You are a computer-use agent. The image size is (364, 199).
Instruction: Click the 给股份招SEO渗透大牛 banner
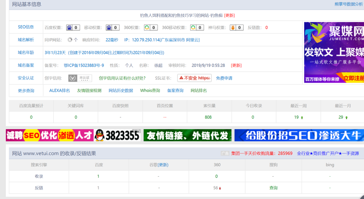pos(299,135)
